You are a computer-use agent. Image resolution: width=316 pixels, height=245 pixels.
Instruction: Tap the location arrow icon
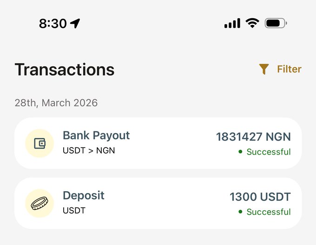pos(75,24)
